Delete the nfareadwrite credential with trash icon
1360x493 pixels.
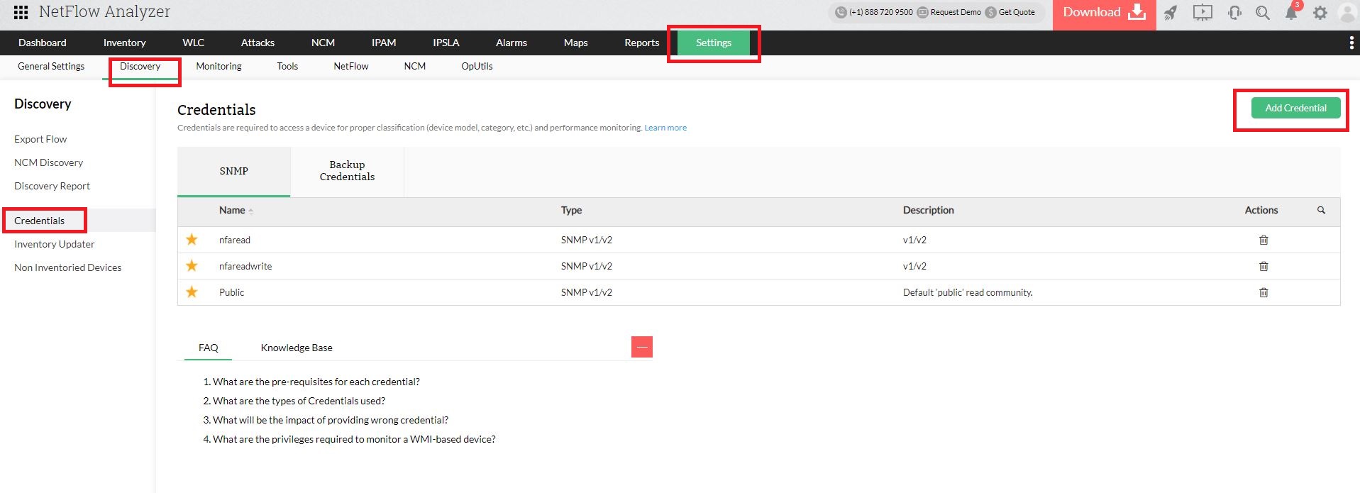(x=1264, y=266)
